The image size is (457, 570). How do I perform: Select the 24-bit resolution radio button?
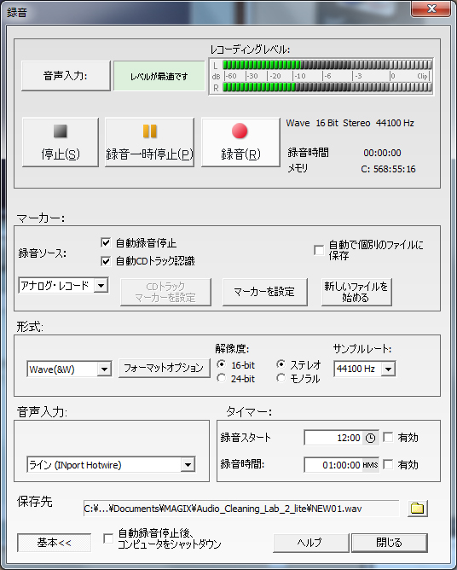[x=221, y=378]
